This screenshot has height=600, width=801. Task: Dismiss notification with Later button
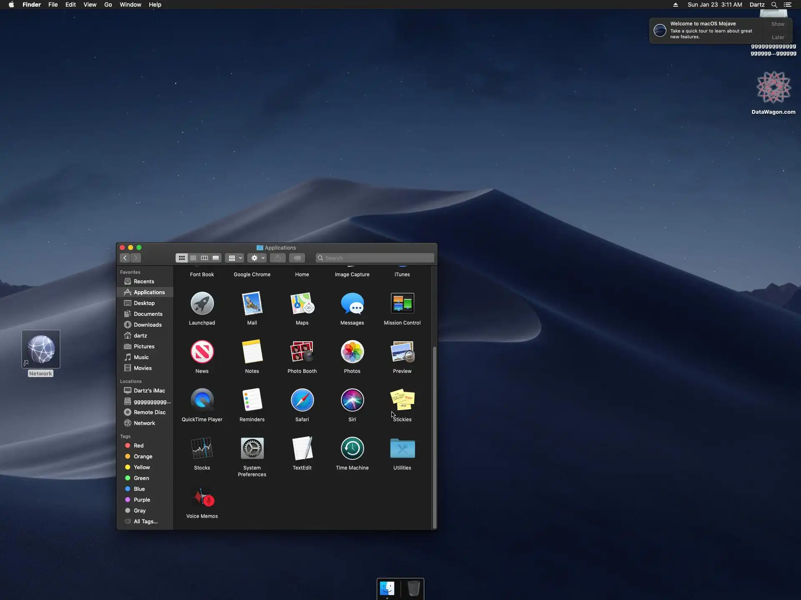coord(778,37)
